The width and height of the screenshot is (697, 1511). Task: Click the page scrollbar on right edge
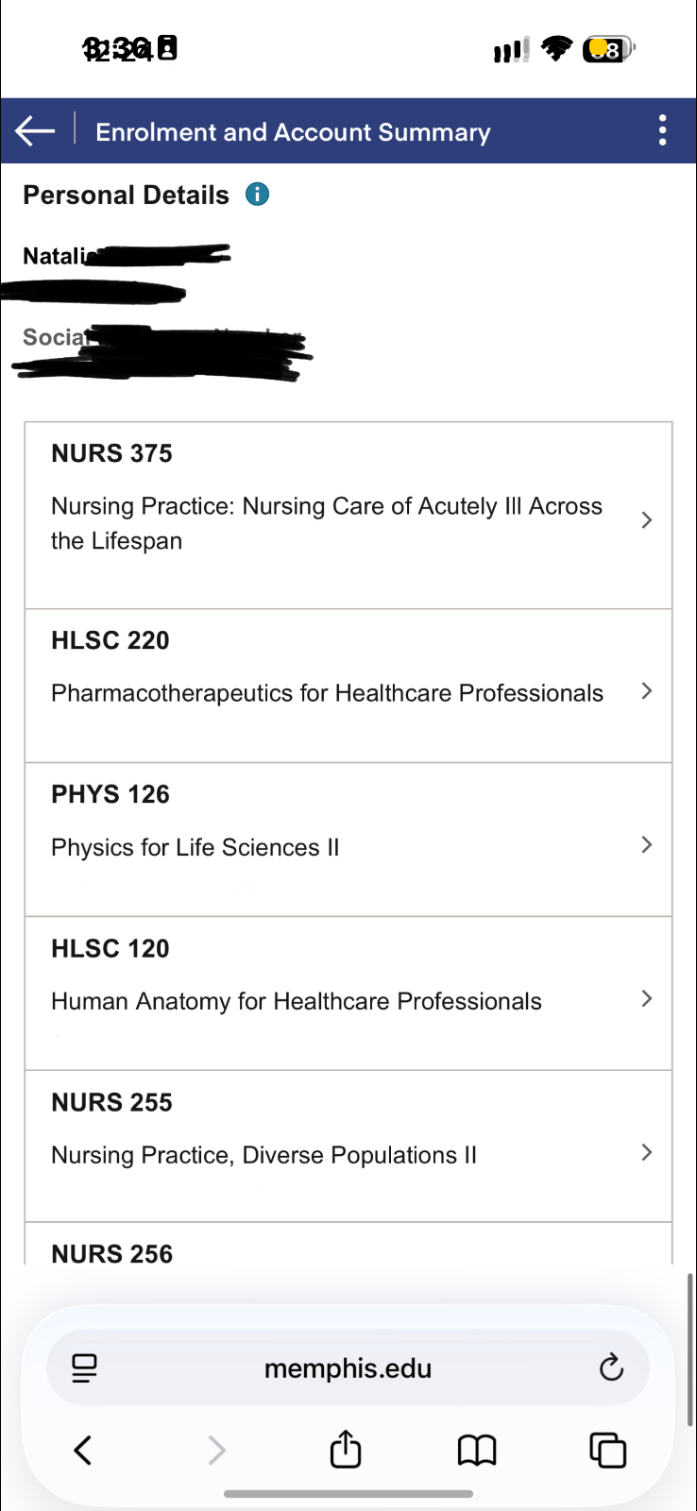[x=690, y=1349]
